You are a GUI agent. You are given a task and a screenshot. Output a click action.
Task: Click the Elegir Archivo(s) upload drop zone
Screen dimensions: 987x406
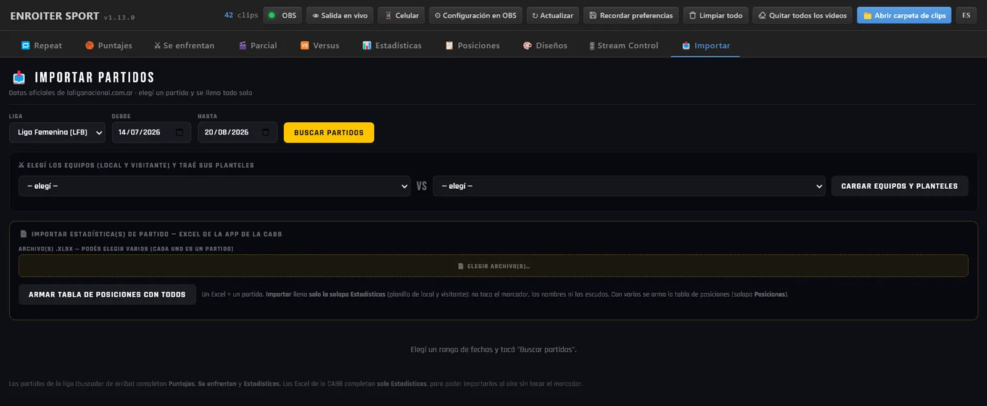pyautogui.click(x=493, y=266)
